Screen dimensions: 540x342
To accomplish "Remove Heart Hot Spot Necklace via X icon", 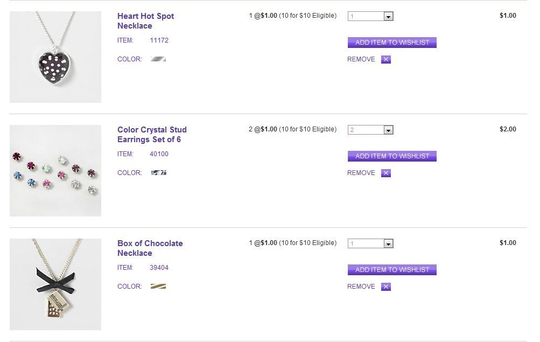I will (x=385, y=60).
